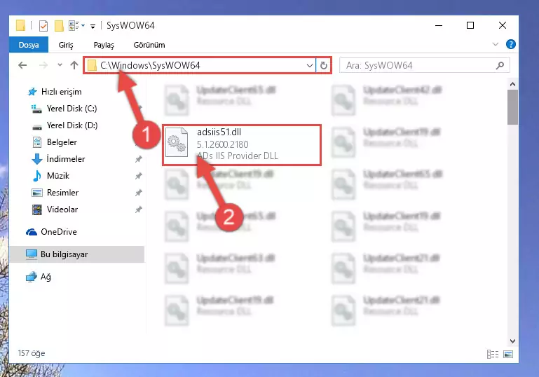Click the address bar path C:\Windows\SysWOW64
The height and width of the screenshot is (377, 539).
[150, 65]
